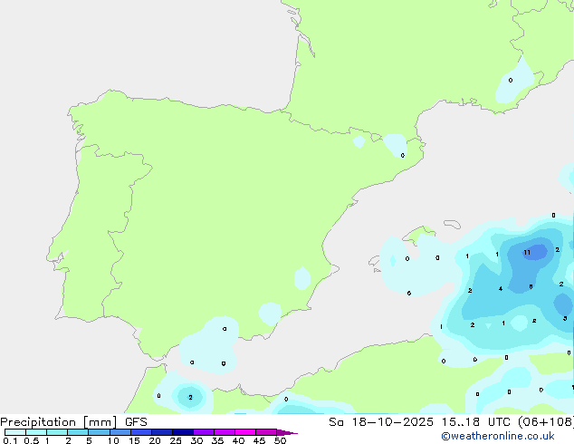Click the '45' legend scale label

[x=259, y=440]
